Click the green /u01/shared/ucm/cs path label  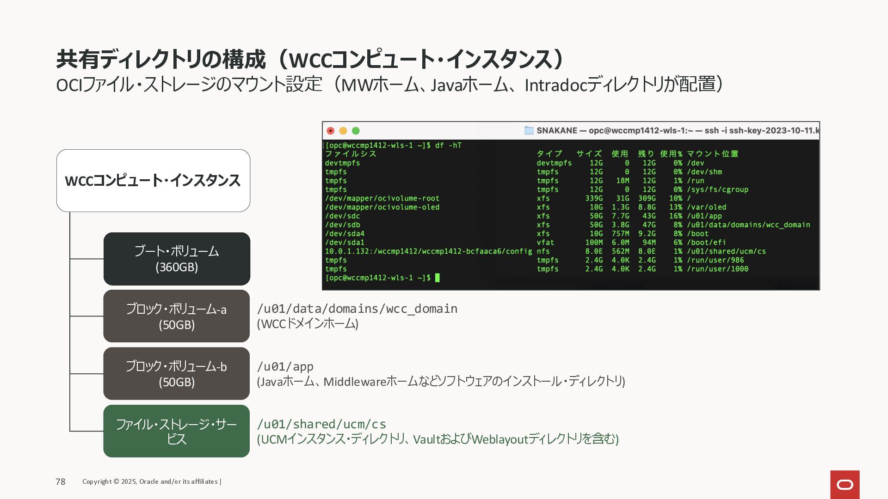[x=321, y=424]
